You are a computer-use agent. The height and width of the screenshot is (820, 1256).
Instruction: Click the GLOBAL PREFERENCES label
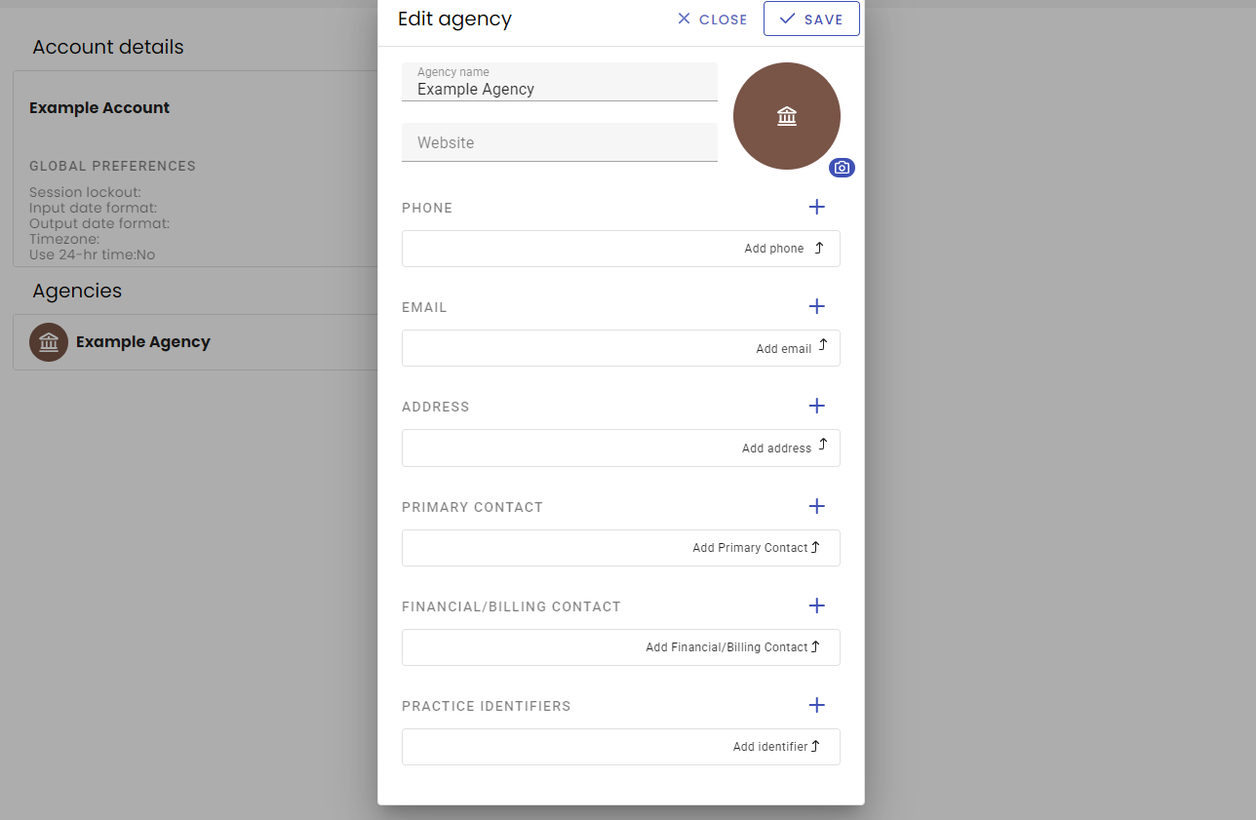tap(112, 166)
